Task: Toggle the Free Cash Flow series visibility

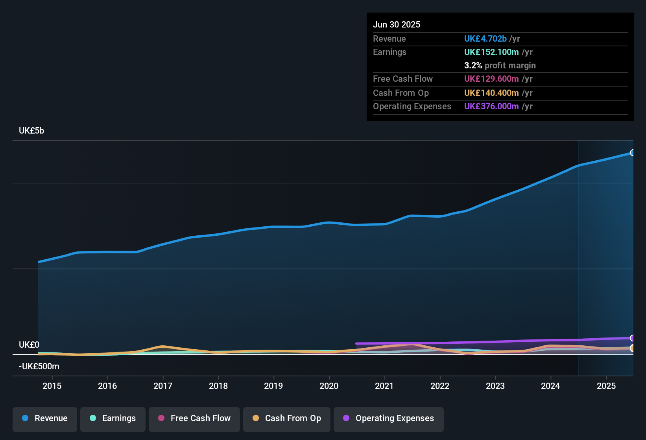Action: point(194,418)
